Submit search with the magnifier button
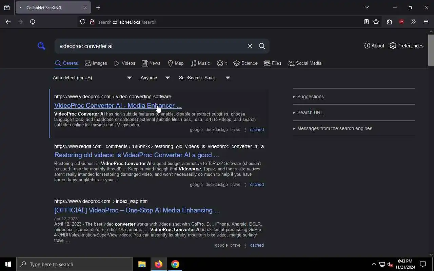Viewport: 434px width, 271px height. 262,46
